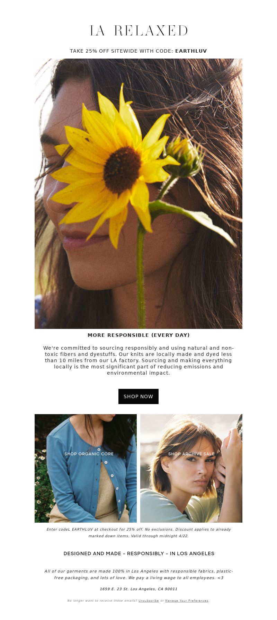Click the LA RELAXED logo
277x620 pixels.
138,30
